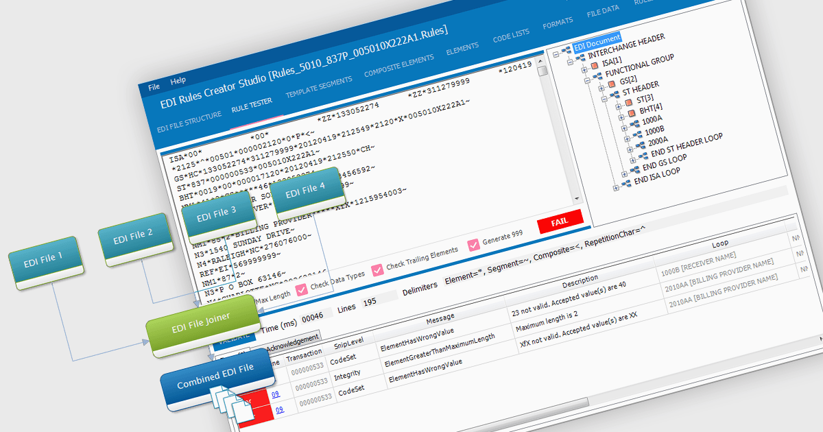Switch to the FILE DATA tab
Image resolution: width=823 pixels, height=432 pixels.
point(603,11)
